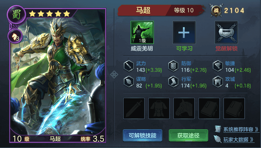Add a skill in the 可学习 plus slot

(184, 32)
